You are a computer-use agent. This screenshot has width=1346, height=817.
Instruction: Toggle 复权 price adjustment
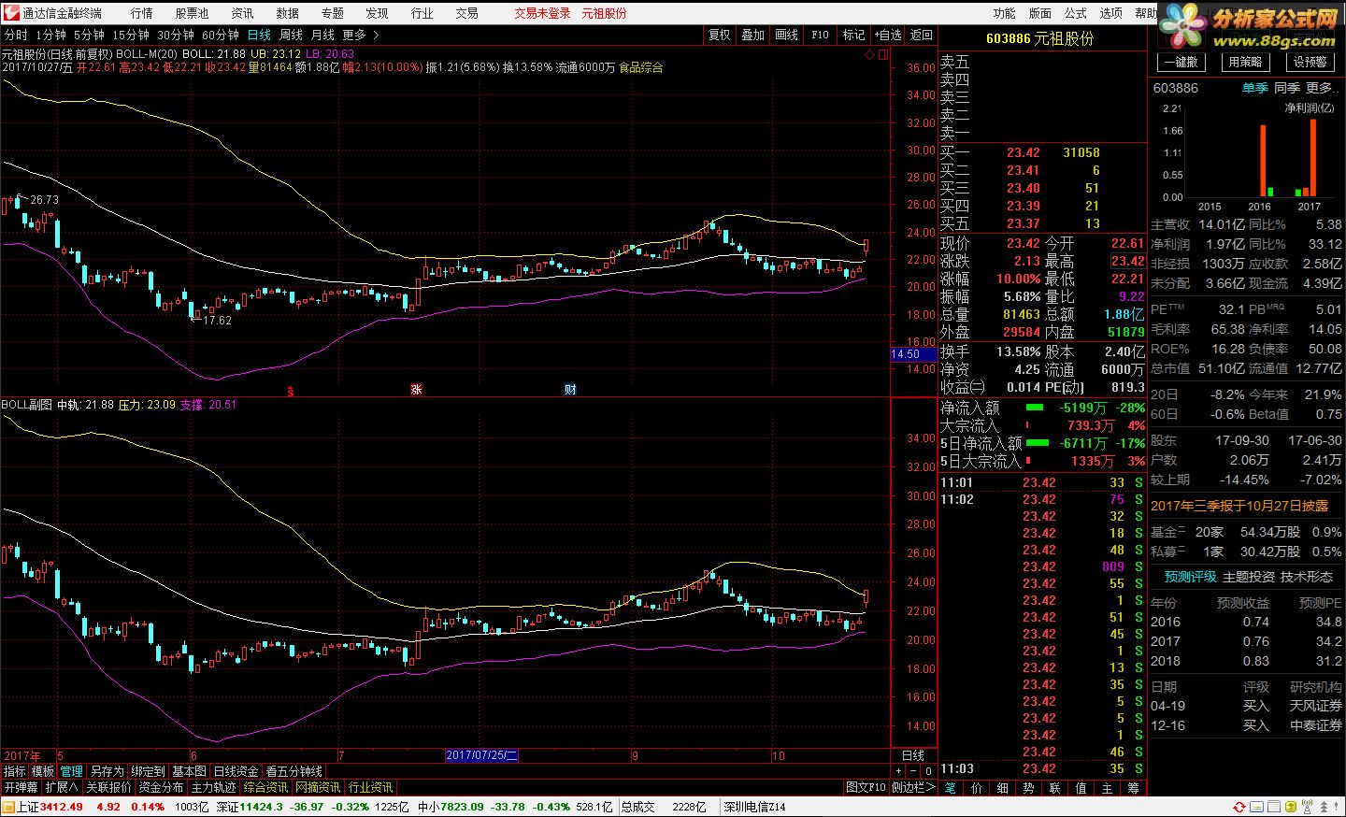click(719, 35)
